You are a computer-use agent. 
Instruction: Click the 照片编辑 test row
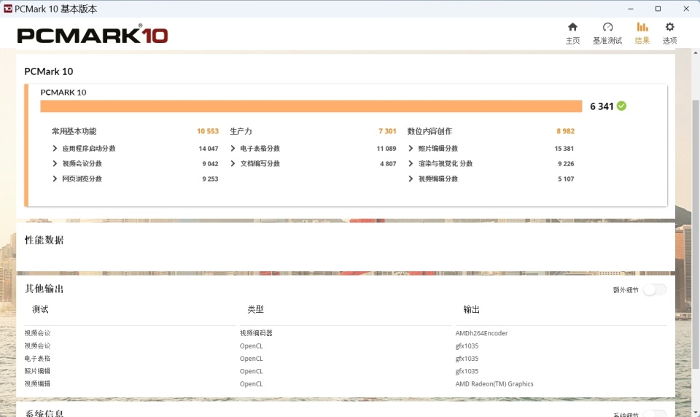[x=37, y=371]
